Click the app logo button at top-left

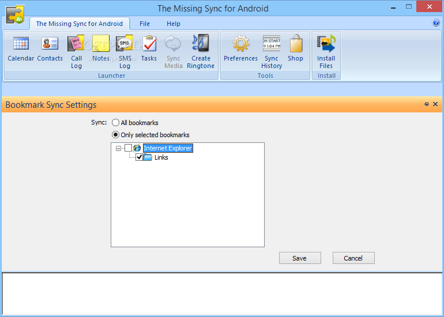click(x=16, y=14)
